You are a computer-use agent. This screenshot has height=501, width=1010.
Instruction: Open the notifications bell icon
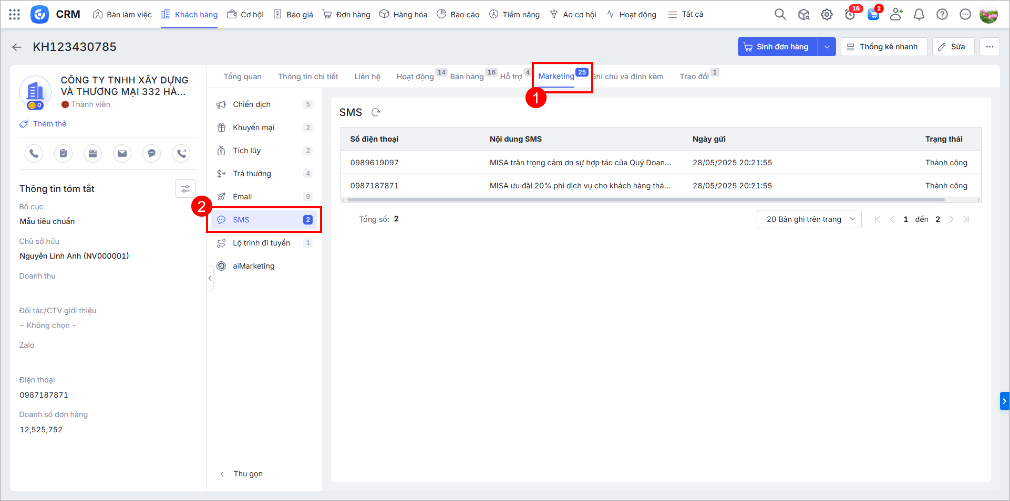(919, 15)
